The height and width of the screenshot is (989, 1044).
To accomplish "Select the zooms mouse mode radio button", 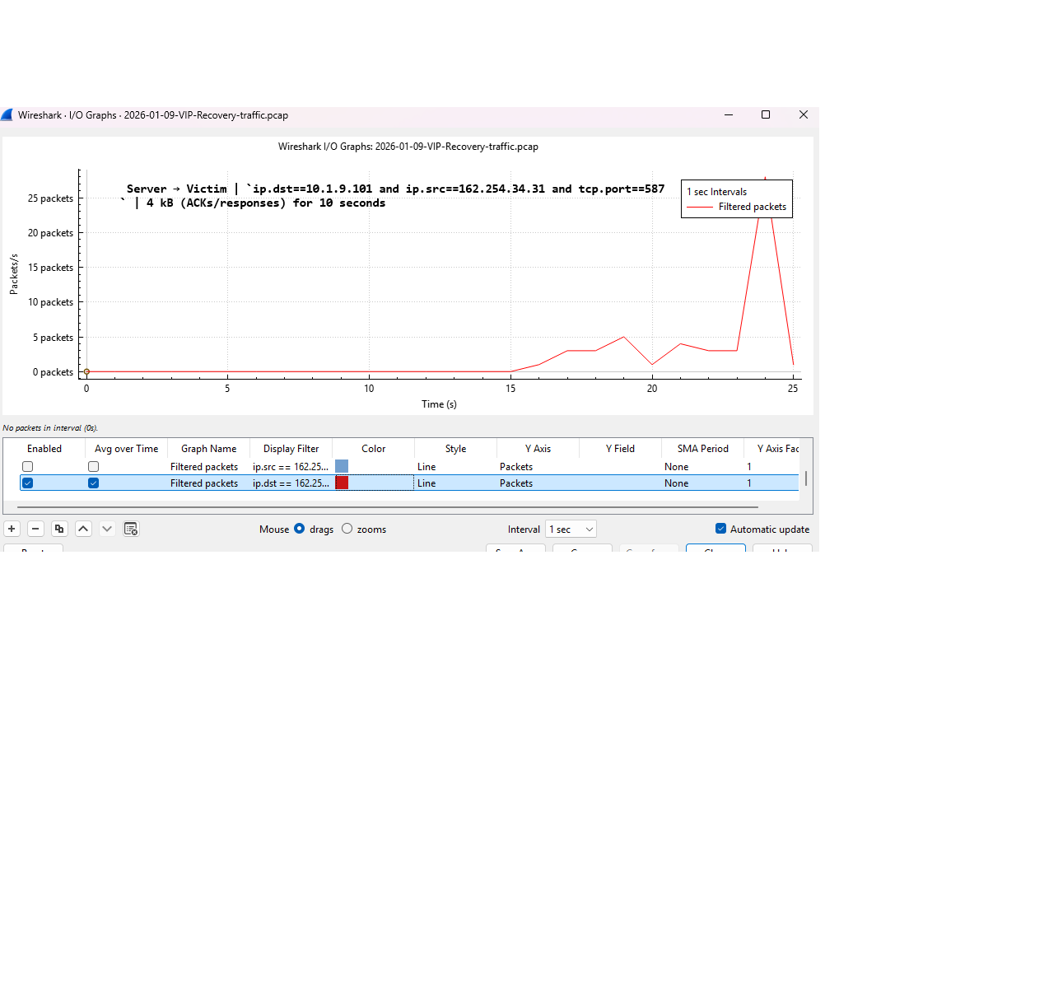I will coord(347,529).
